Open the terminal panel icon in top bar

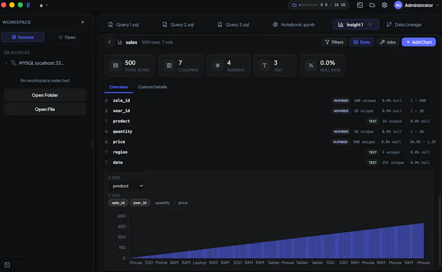pos(360,5)
